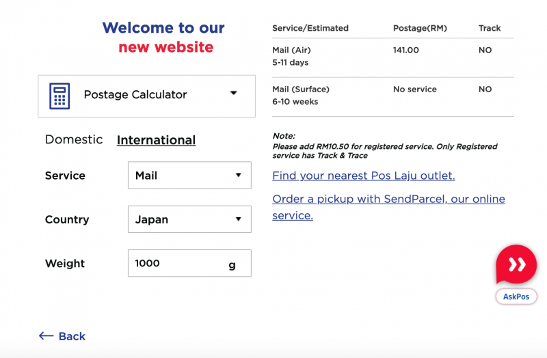Select the International tab
Image resolution: width=547 pixels, height=358 pixels.
(156, 140)
